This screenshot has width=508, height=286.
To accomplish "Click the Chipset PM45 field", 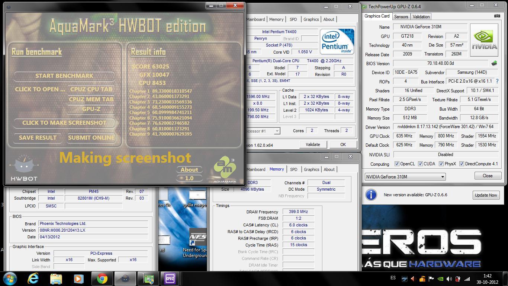I will pyautogui.click(x=93, y=191).
